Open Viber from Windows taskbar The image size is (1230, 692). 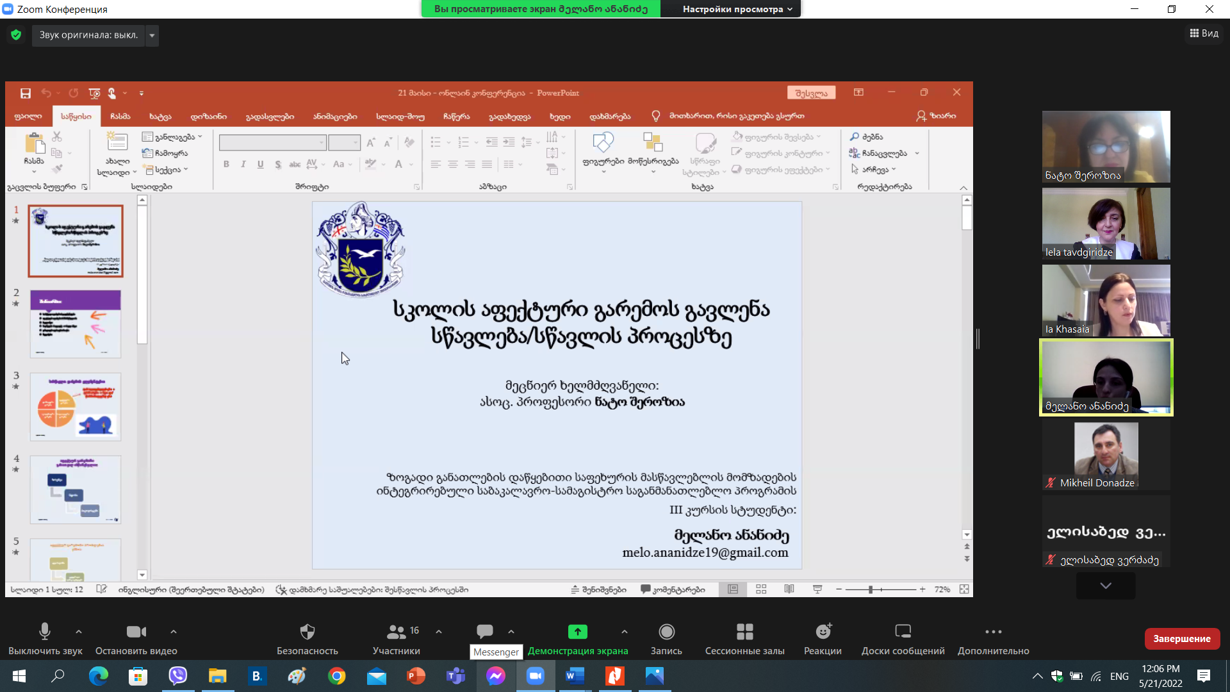178,676
